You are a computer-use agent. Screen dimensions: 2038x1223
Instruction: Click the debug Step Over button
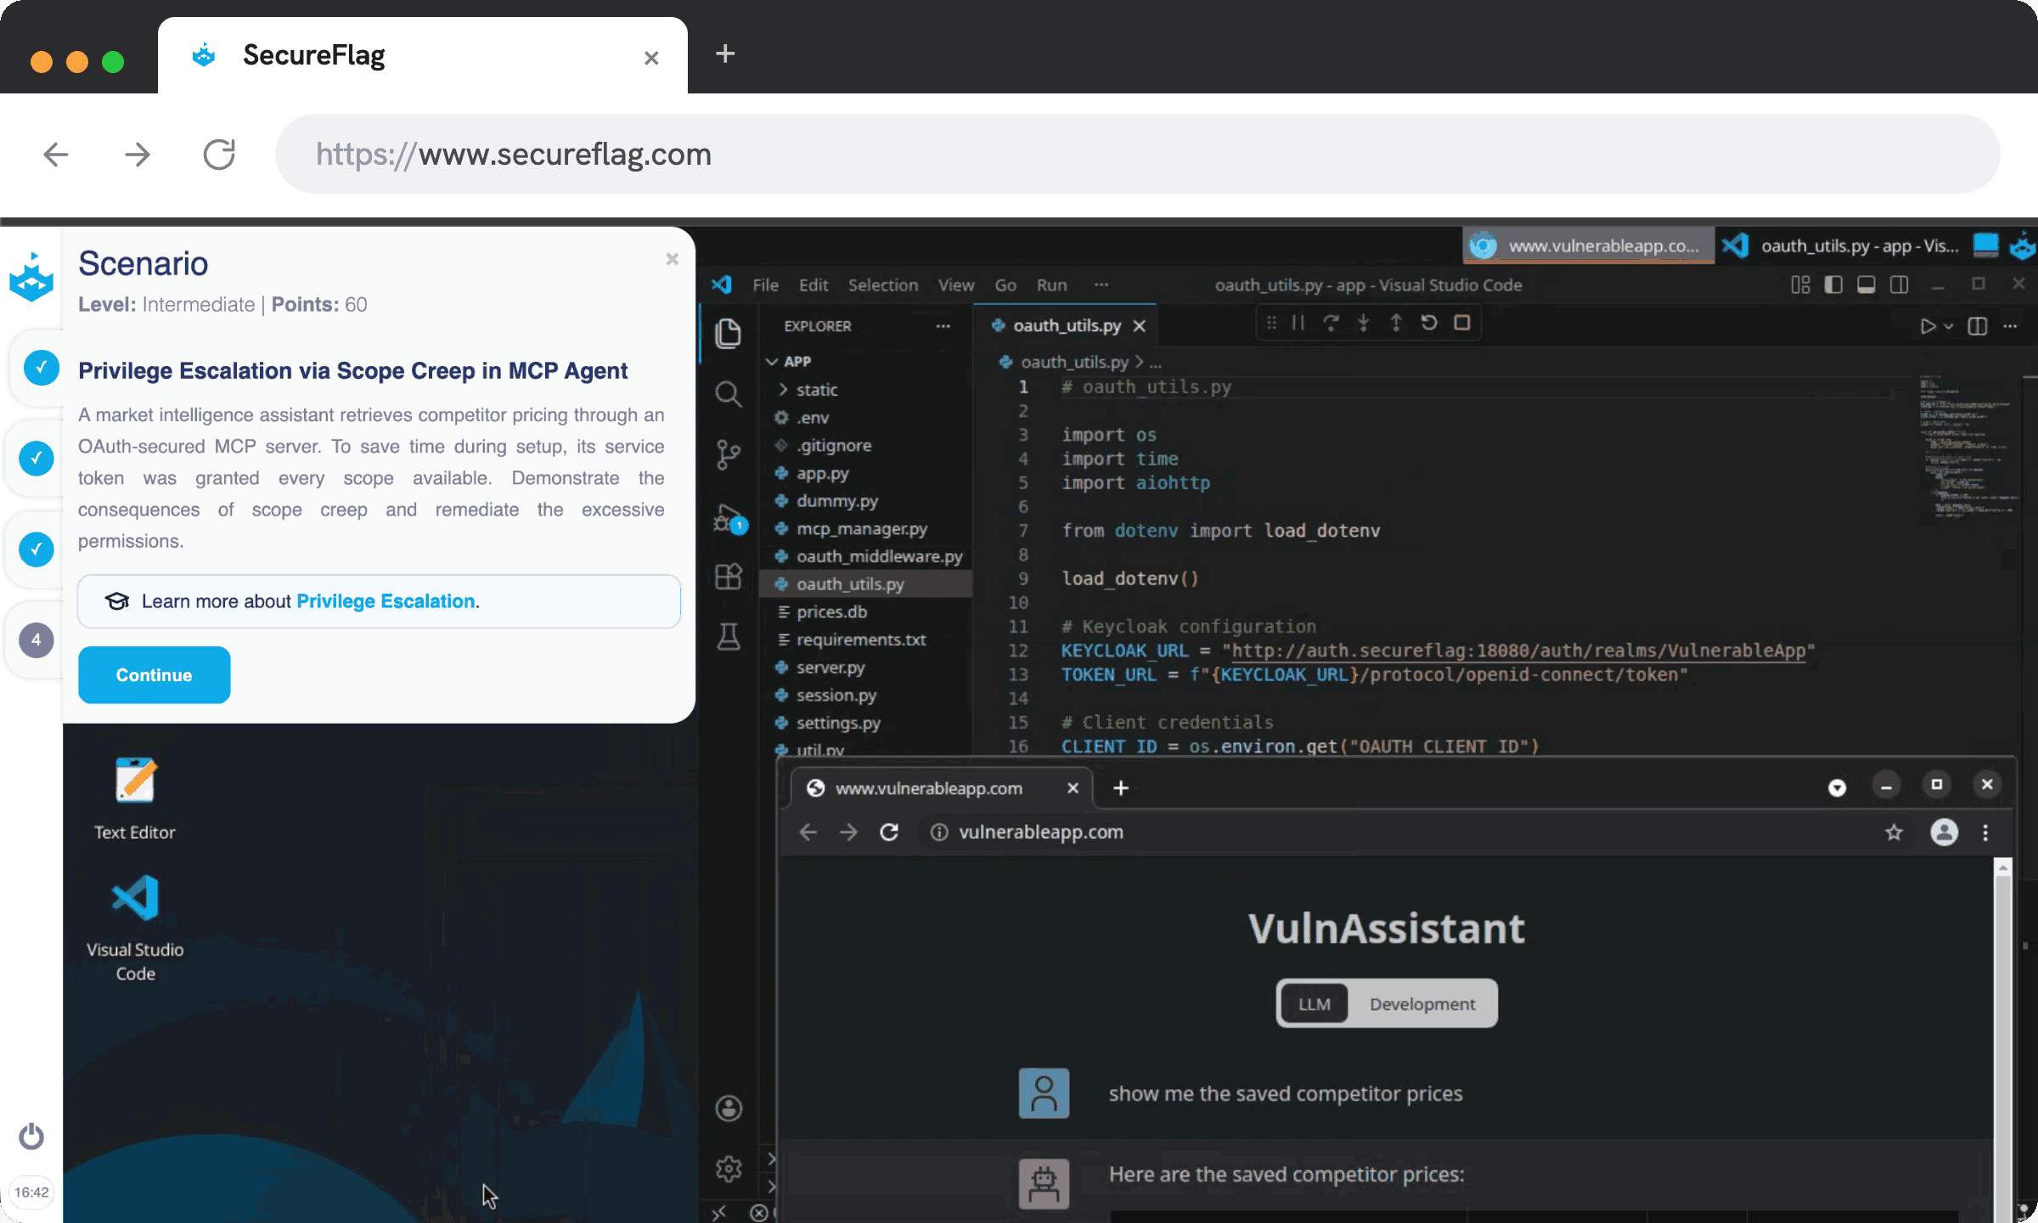pos(1331,323)
